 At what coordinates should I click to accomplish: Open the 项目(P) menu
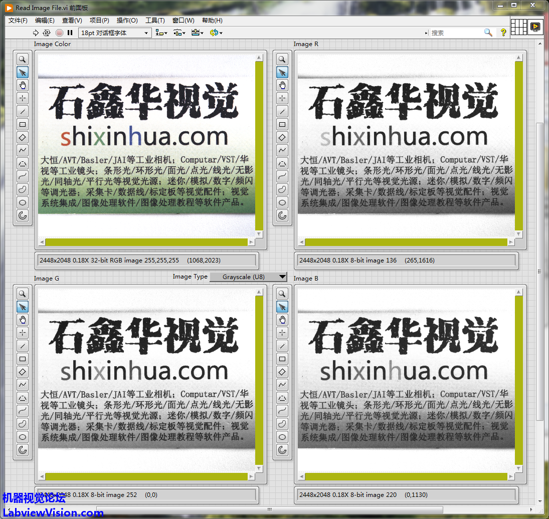pos(99,20)
